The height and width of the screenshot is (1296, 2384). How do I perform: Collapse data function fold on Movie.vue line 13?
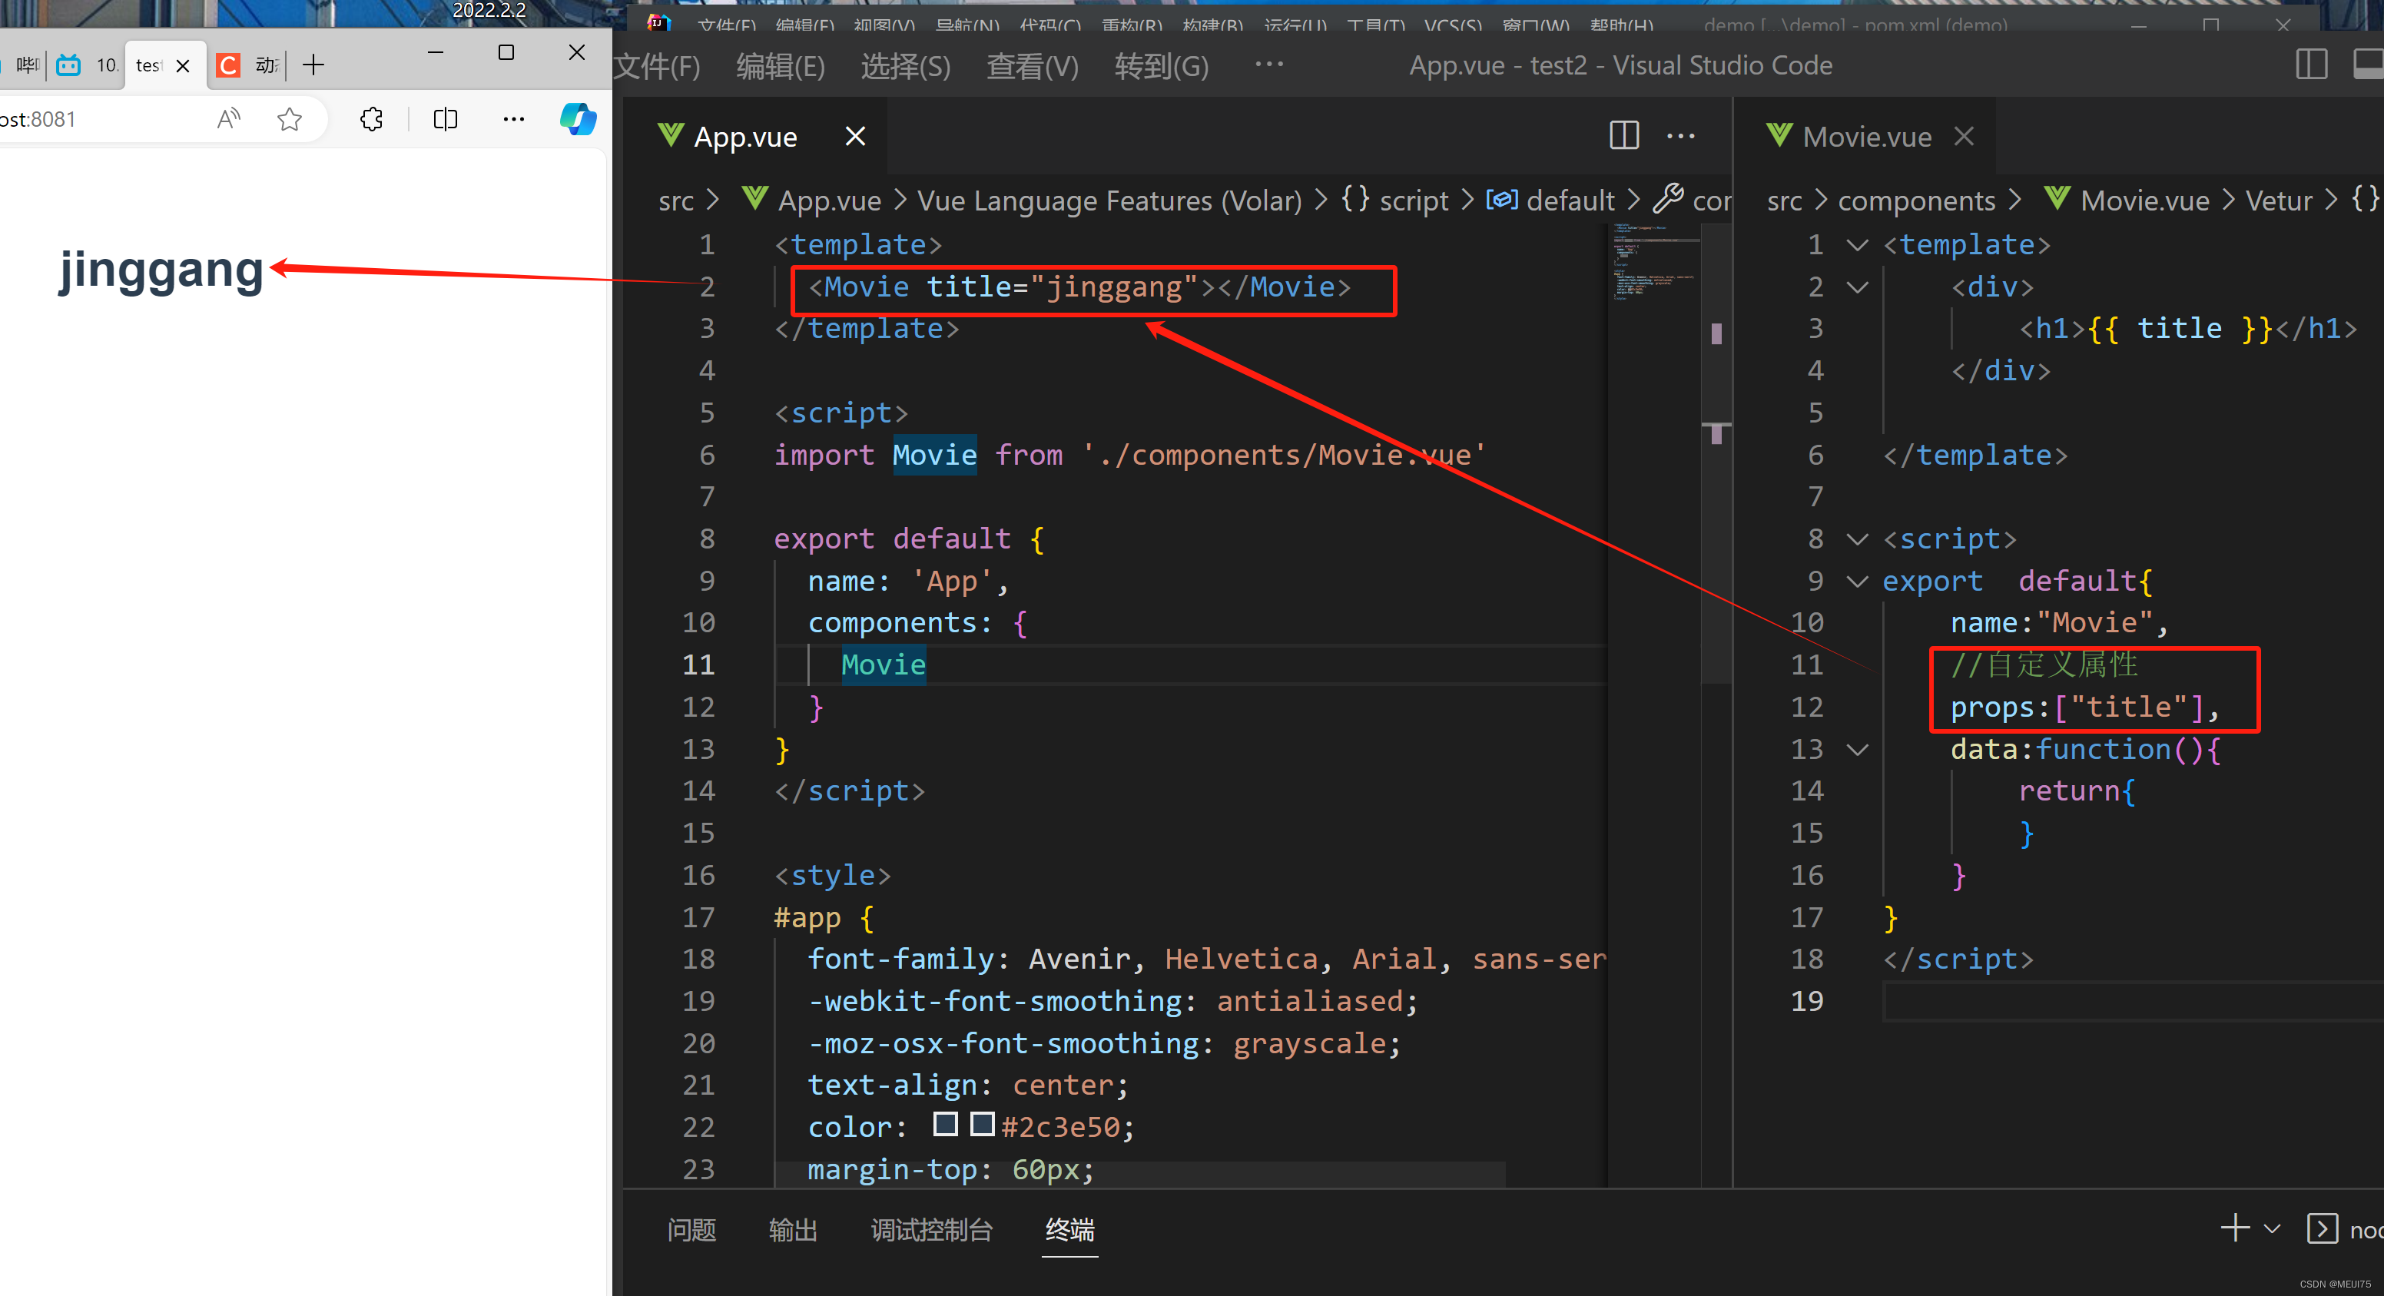[x=1856, y=749]
